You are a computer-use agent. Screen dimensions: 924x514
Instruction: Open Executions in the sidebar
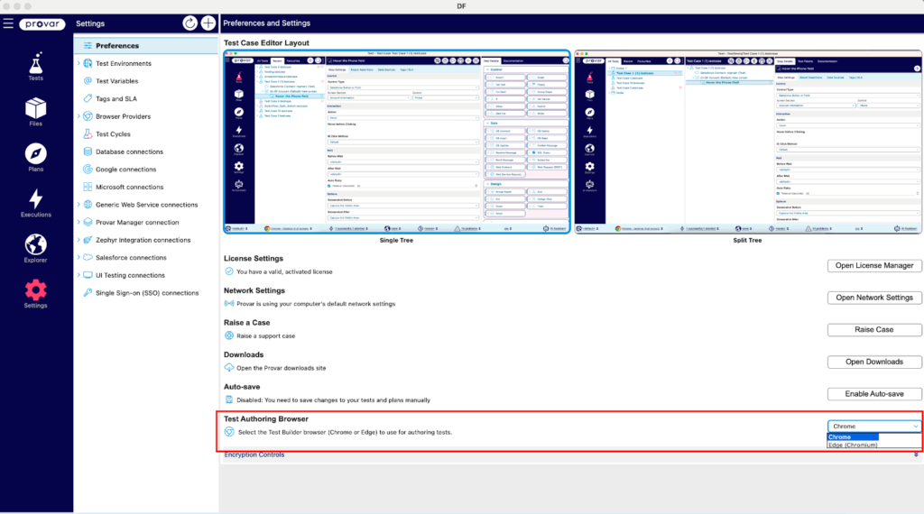(35, 203)
